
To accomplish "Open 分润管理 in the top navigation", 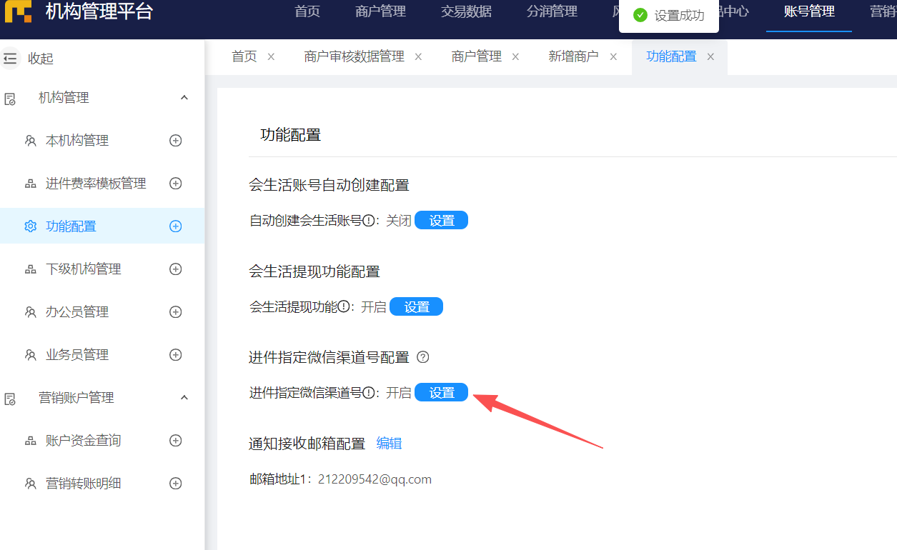I will 552,12.
